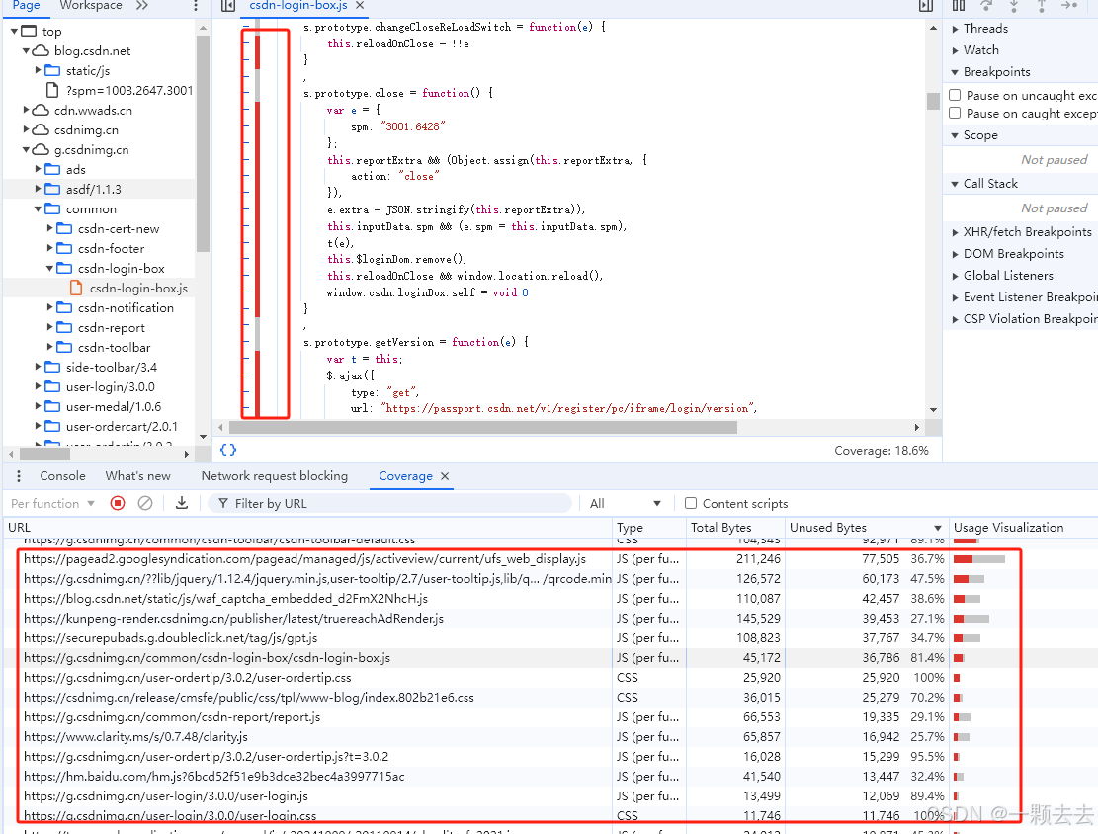Viewport: 1098px width, 834px height.
Task: Toggle the Content scripts checkbox
Action: 691,503
